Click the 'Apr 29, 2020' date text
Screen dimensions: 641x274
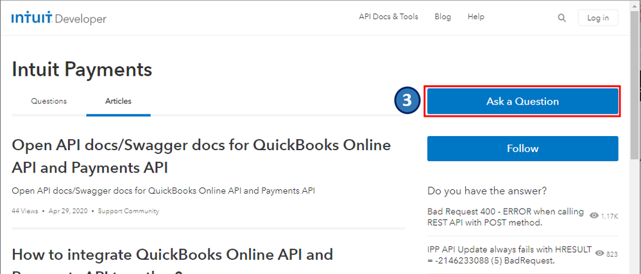(x=68, y=211)
